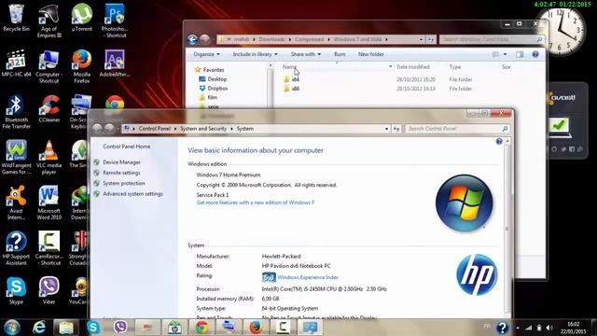Open WildTangent Games desktop icon
The width and height of the screenshot is (597, 336).
click(x=16, y=158)
